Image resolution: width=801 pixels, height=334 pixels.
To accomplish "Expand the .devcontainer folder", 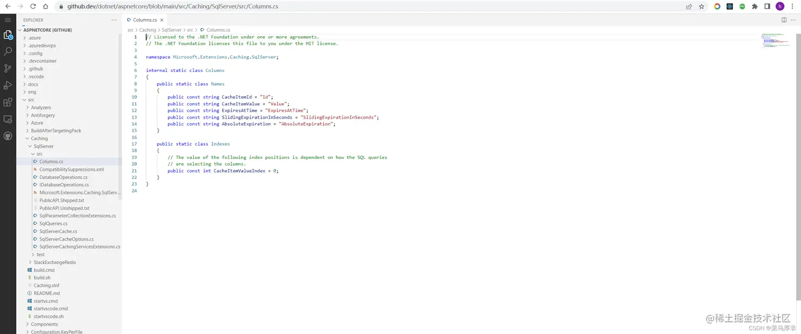I will click(69, 61).
